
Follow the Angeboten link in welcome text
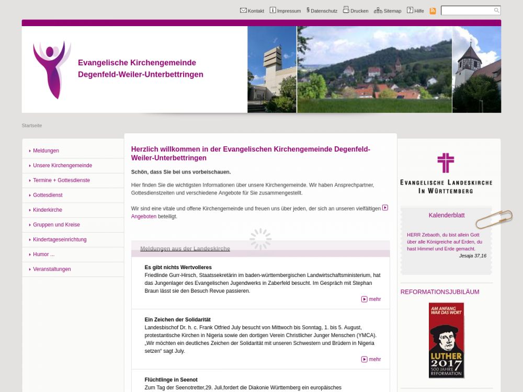click(x=143, y=216)
